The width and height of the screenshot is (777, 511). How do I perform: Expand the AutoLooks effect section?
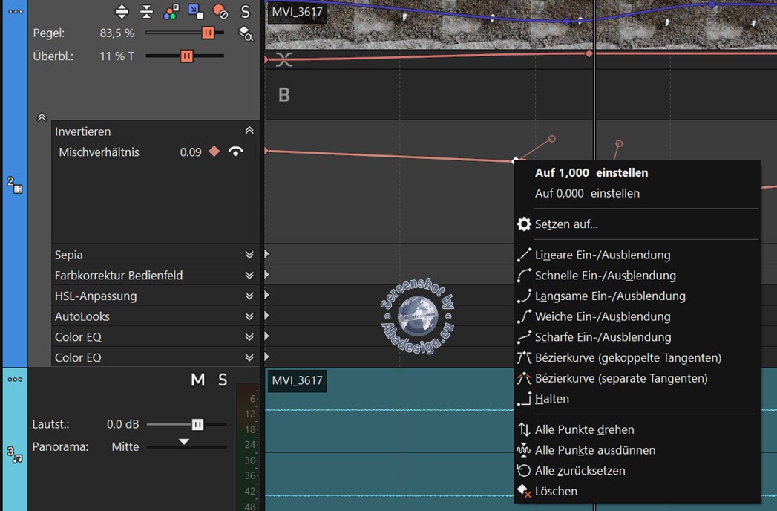point(249,316)
